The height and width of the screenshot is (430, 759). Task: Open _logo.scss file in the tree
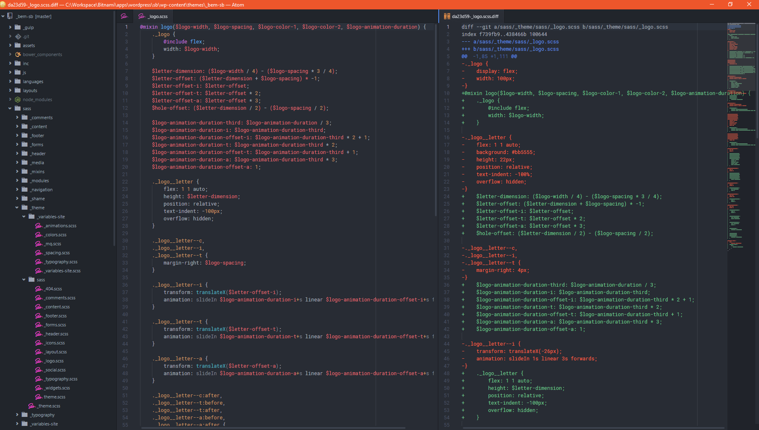(x=54, y=361)
